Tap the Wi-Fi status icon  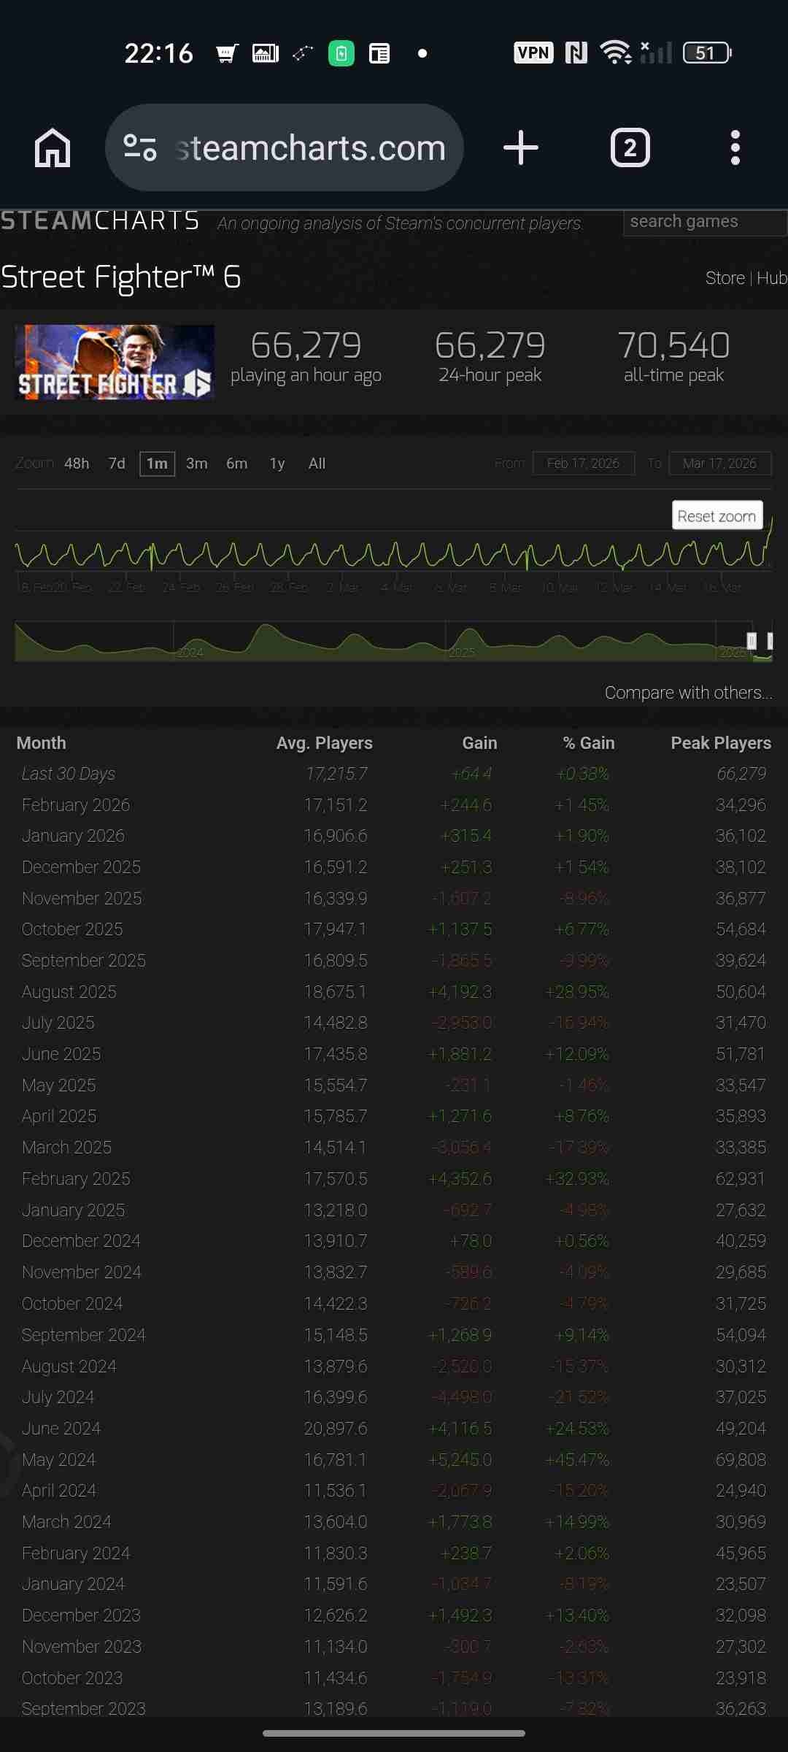[x=615, y=53]
